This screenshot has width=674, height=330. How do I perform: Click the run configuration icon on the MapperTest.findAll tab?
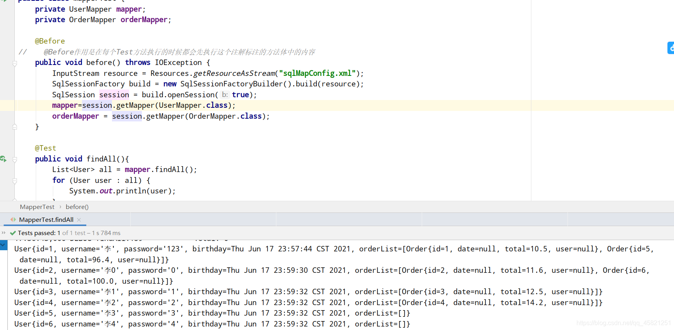click(x=13, y=219)
